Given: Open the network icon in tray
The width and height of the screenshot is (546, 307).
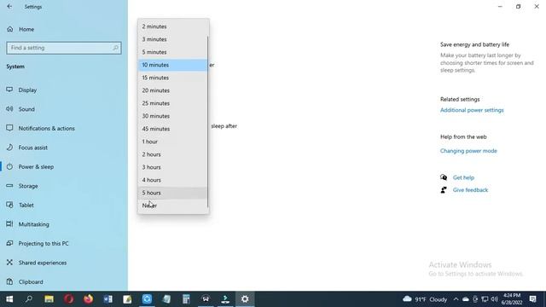Looking at the screenshot, I should (x=485, y=299).
